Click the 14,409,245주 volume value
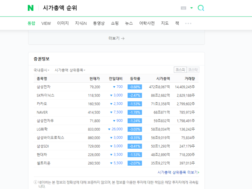 (185, 87)
